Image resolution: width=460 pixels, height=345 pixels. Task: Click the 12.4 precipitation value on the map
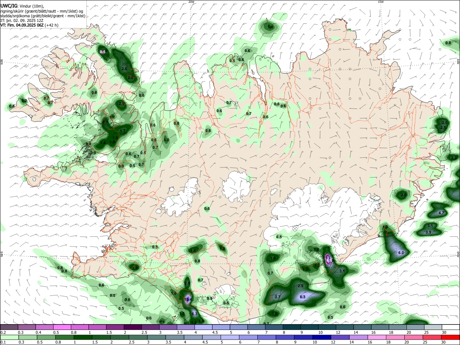tap(188, 299)
